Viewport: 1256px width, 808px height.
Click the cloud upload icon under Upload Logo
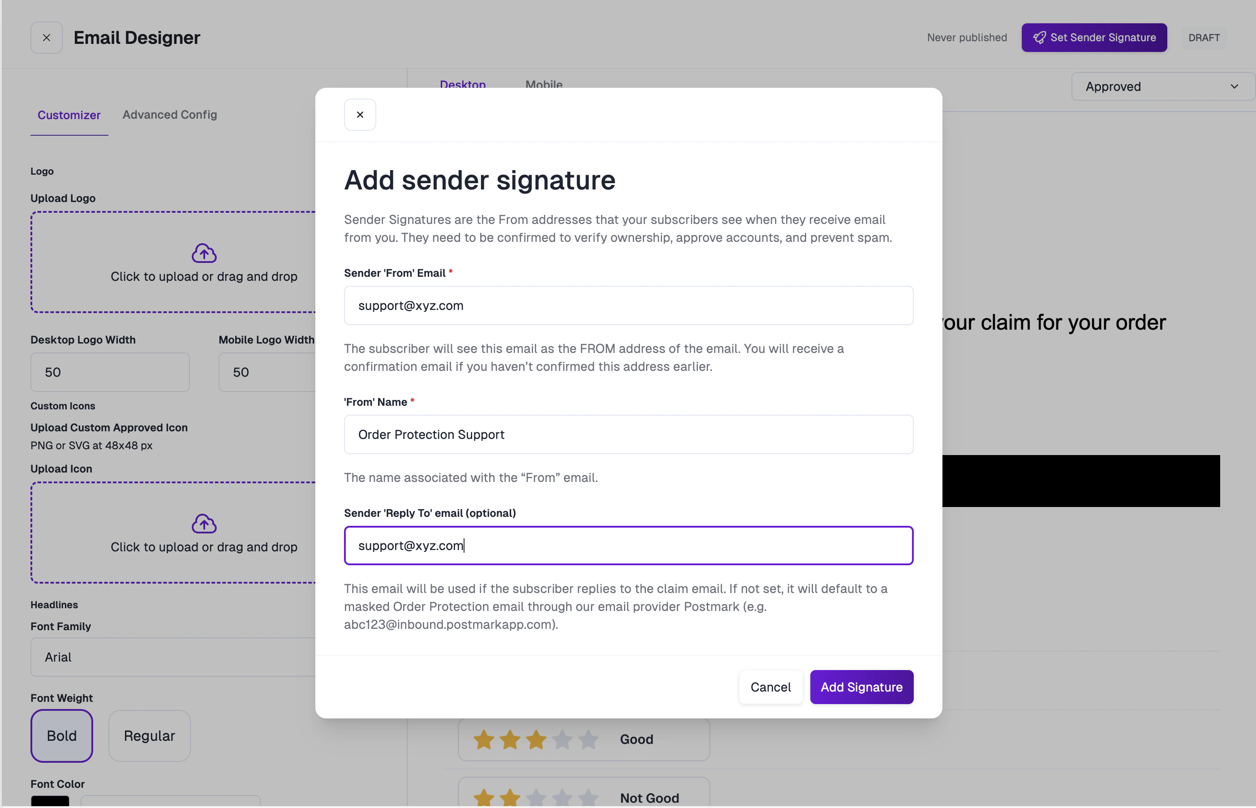tap(204, 253)
